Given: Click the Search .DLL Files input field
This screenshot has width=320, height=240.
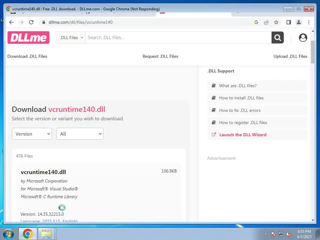Looking at the screenshot, I should (x=178, y=37).
